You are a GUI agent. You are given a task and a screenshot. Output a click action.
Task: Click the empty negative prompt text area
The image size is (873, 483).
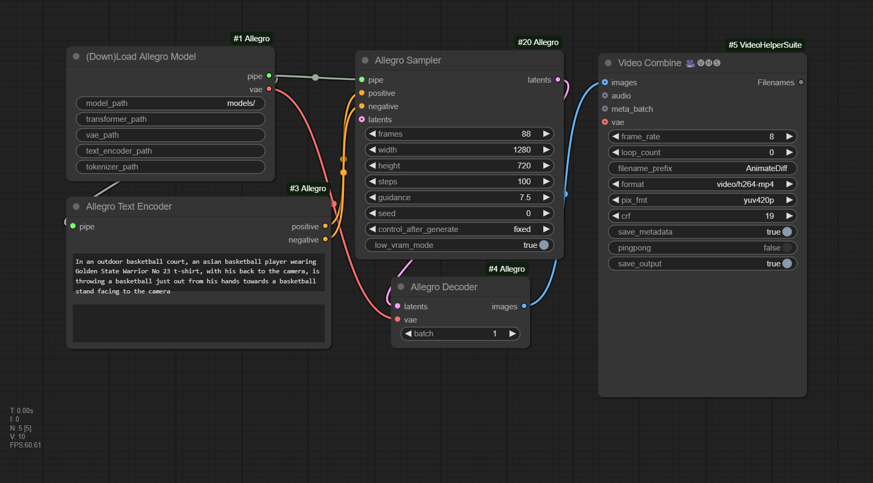[199, 323]
